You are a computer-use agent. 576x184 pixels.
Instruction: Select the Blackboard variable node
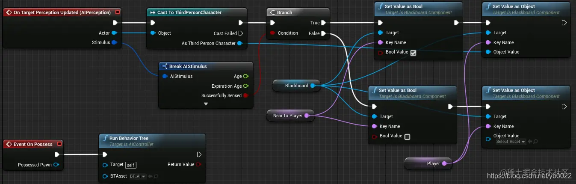[296, 86]
